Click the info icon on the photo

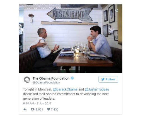117,10
